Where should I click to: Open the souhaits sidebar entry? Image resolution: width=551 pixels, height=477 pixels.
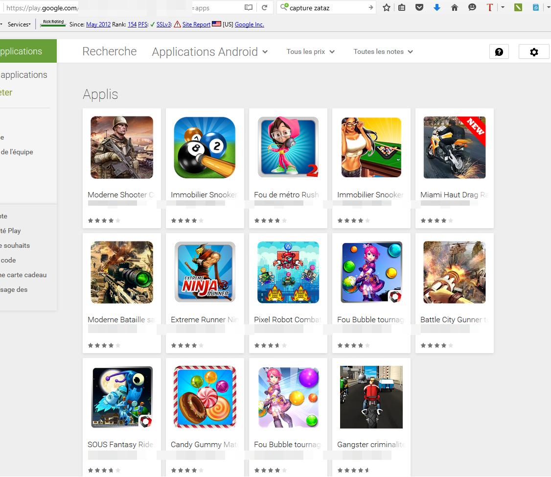coord(15,245)
